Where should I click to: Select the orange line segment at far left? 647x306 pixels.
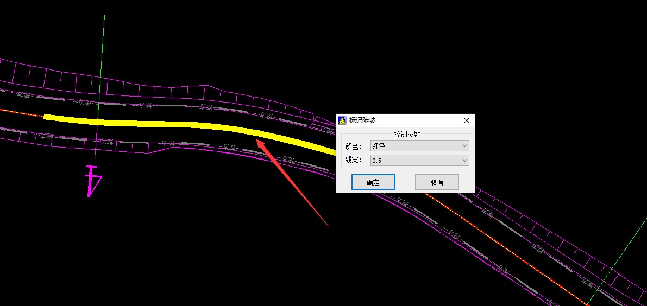tap(22, 112)
